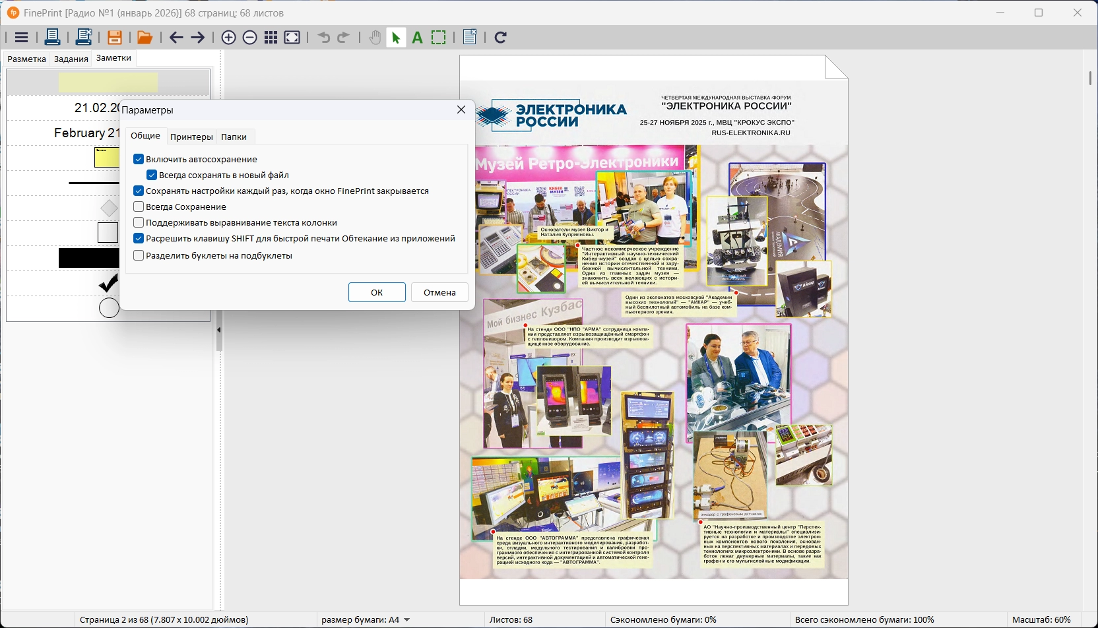Enable 'Разделить буклеты на подбуклеты' checkbox
Image resolution: width=1098 pixels, height=628 pixels.
point(139,255)
